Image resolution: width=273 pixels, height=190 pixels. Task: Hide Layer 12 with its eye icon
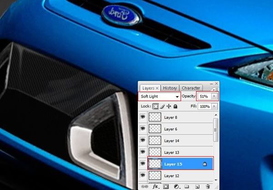pyautogui.click(x=143, y=175)
